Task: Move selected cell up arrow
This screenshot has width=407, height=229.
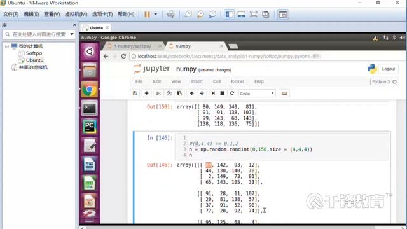Action: coord(191,94)
